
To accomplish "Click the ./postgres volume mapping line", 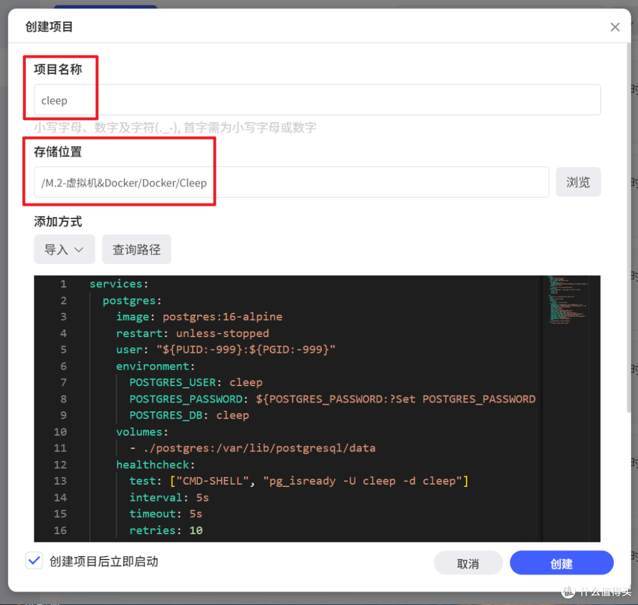I will click(x=252, y=449).
